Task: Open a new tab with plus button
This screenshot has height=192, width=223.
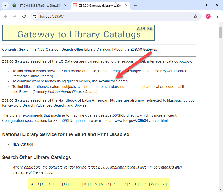Action: coord(135,5)
